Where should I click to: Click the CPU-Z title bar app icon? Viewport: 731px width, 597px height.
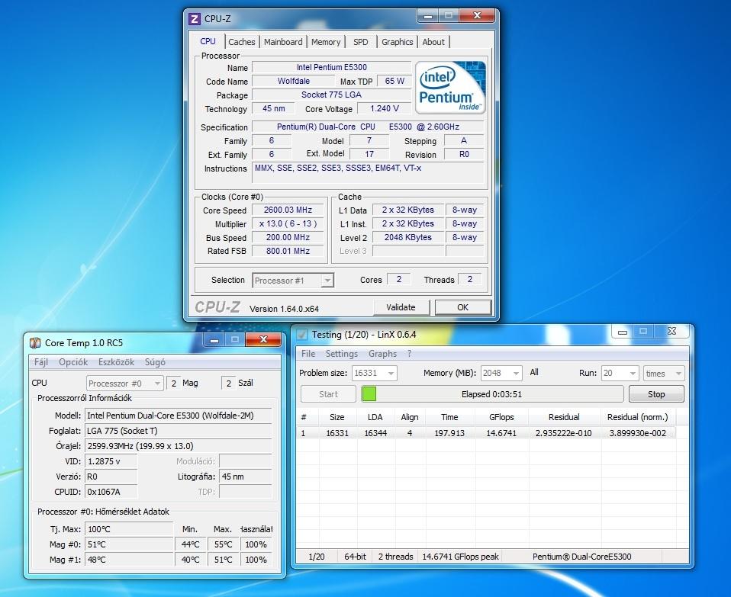(195, 19)
